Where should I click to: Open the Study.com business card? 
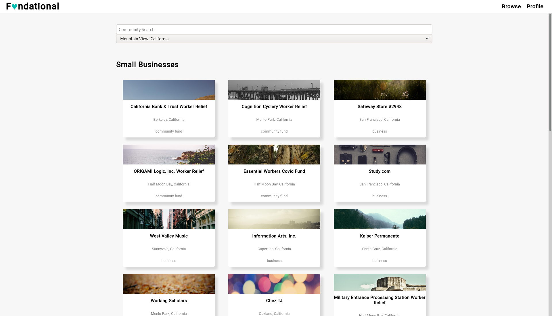pos(379,171)
